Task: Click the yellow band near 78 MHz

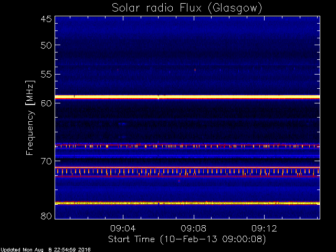Action: [x=187, y=203]
